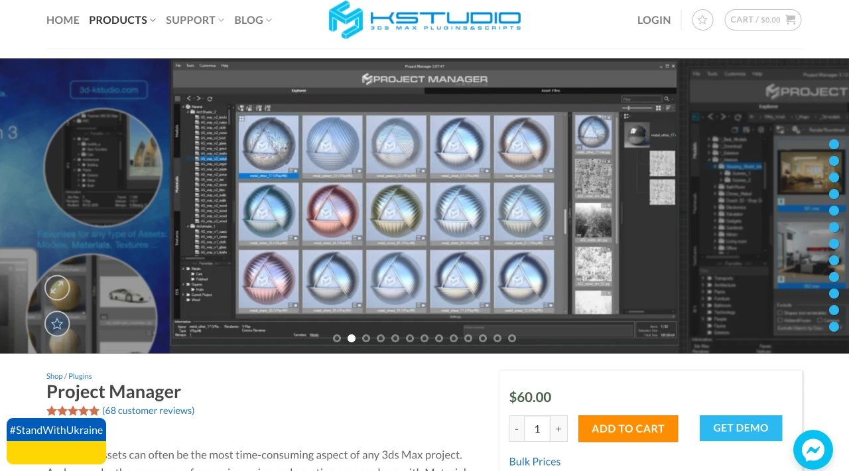Viewport: 849px width, 471px height.
Task: Click the wishlist star icon beside LOGIN
Action: click(702, 20)
